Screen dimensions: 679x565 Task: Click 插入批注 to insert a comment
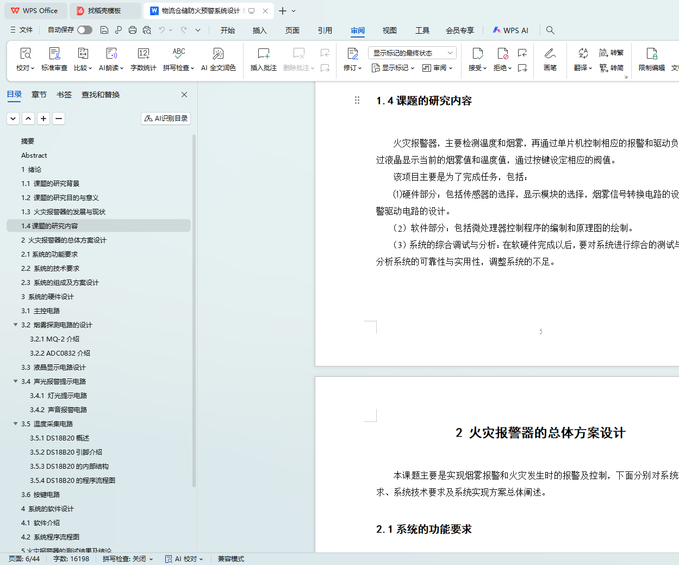pos(264,59)
